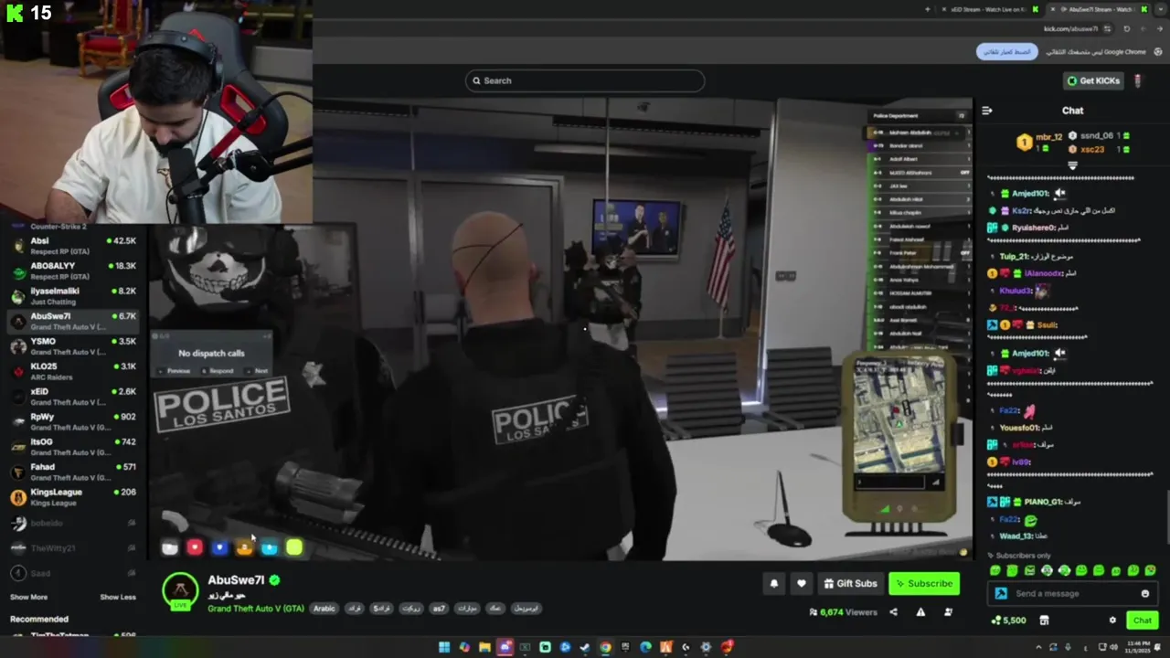Click PIANO_G1 username in chat

point(1043,502)
